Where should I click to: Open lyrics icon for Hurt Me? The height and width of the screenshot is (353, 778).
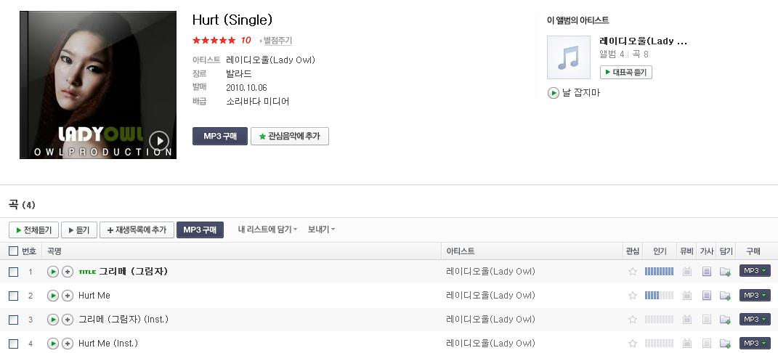tap(707, 296)
